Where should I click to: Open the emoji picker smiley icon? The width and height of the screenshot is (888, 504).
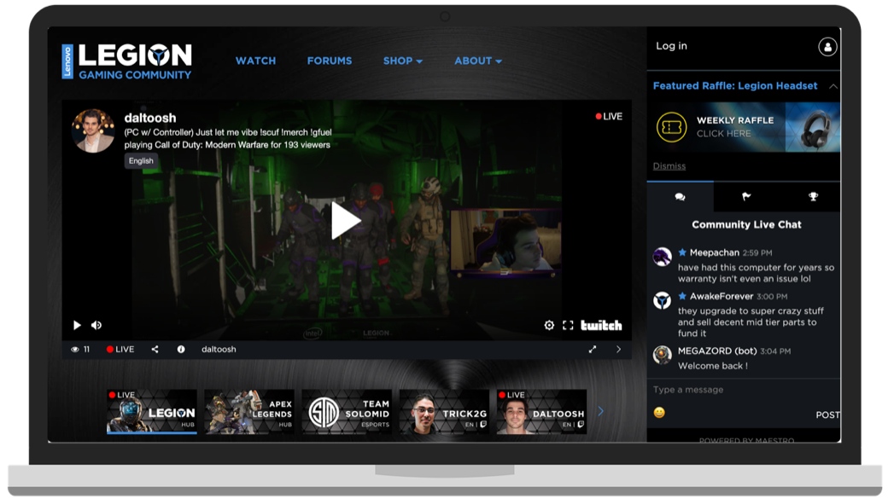coord(659,413)
